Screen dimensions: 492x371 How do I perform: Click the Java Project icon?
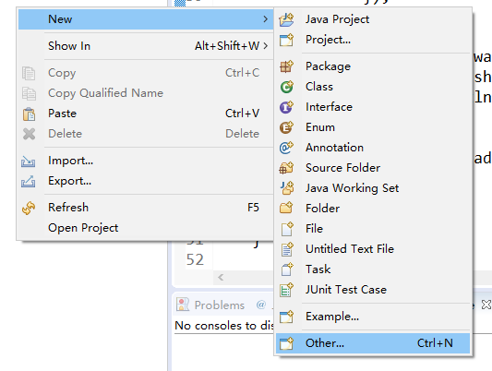click(286, 19)
